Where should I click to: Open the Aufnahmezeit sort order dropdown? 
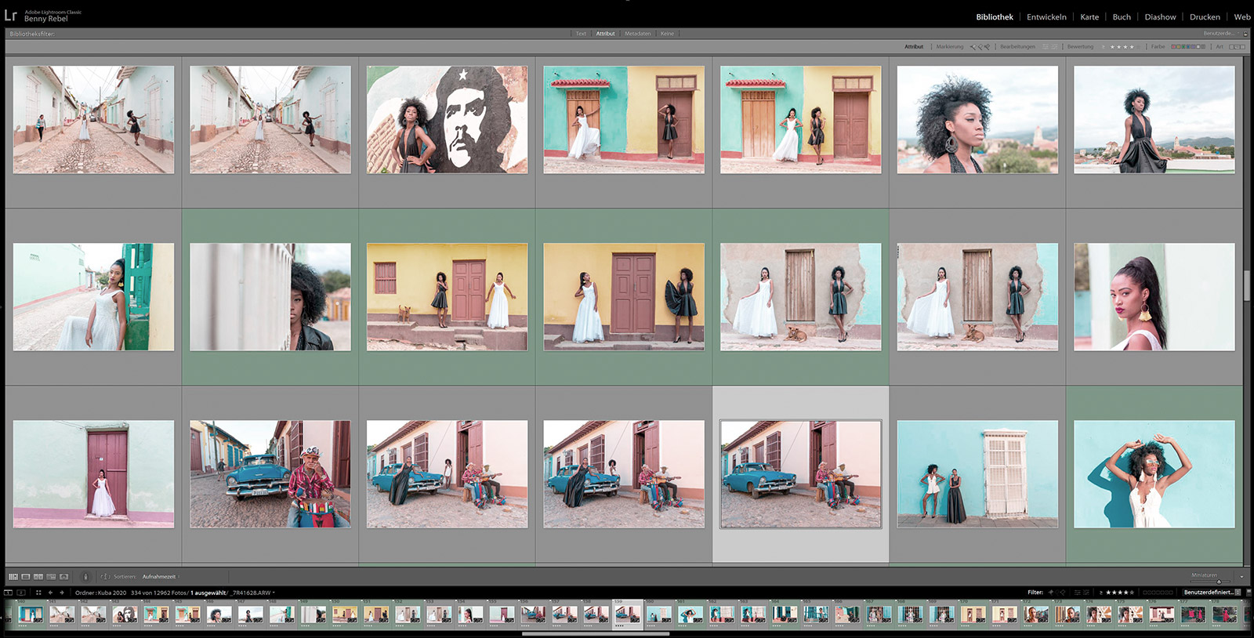click(x=160, y=577)
